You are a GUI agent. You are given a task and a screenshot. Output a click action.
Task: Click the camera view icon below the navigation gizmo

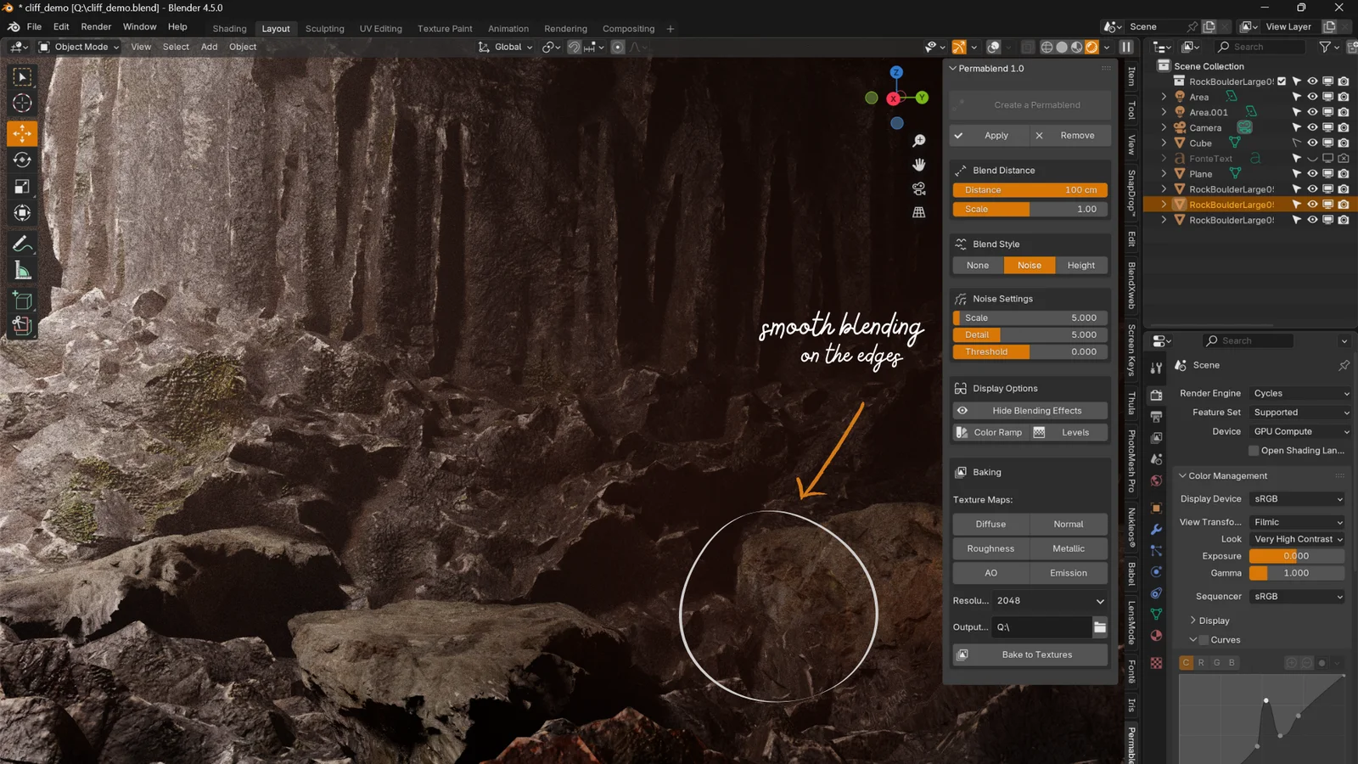coord(919,188)
